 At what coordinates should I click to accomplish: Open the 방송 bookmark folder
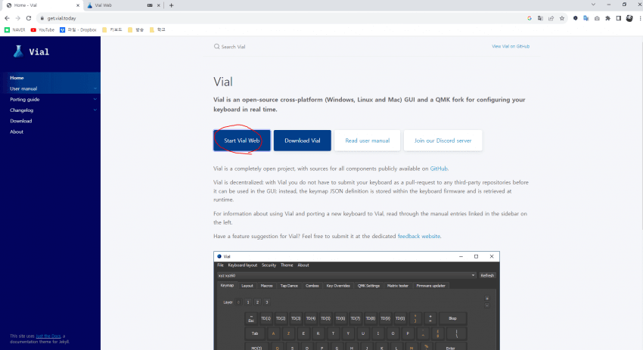click(x=135, y=30)
